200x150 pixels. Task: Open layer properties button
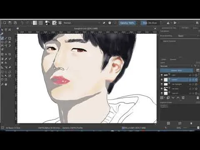pyautogui.click(x=183, y=98)
